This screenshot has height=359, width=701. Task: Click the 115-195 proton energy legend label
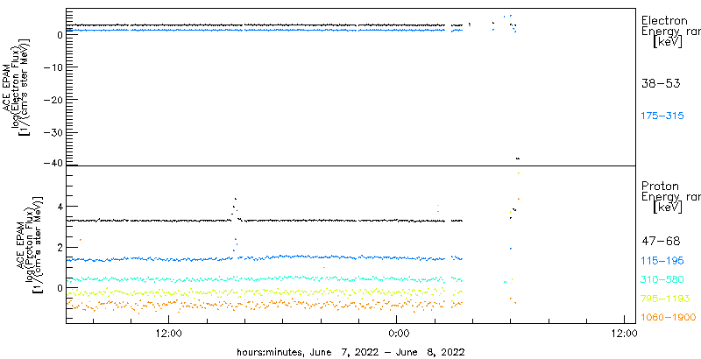662,261
